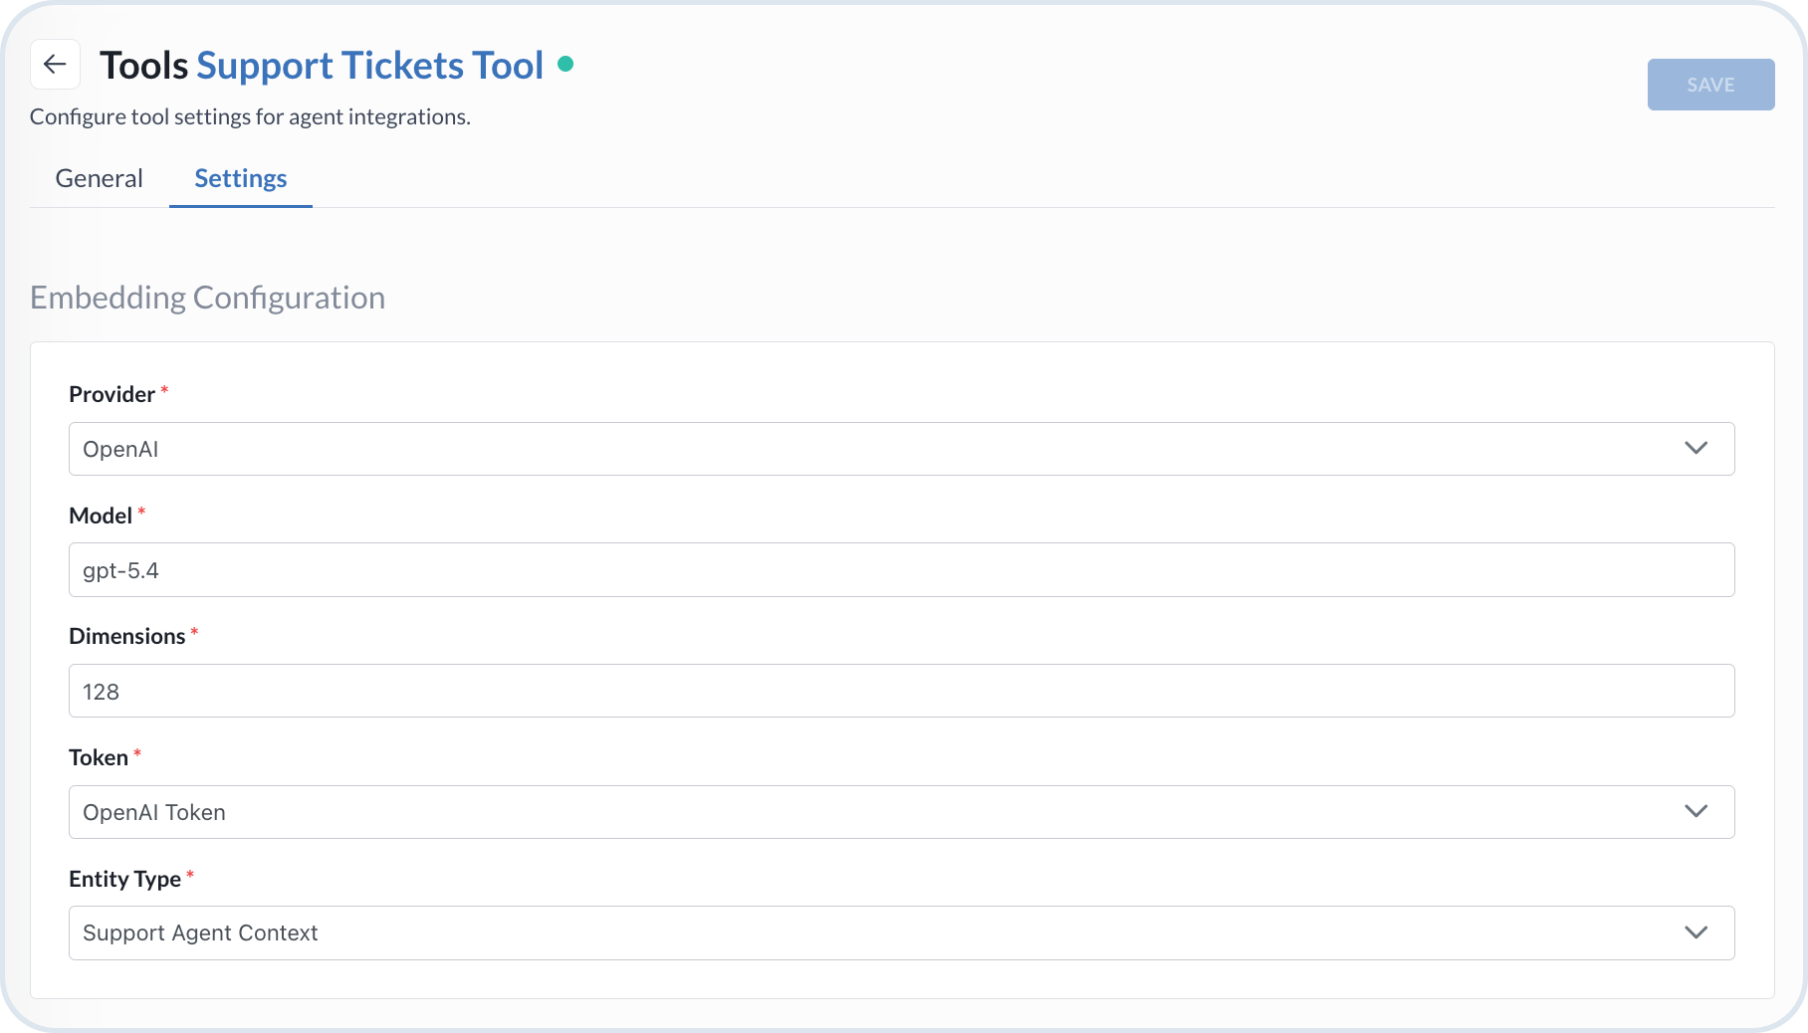
Task: Click the Token field label
Action: click(x=99, y=757)
